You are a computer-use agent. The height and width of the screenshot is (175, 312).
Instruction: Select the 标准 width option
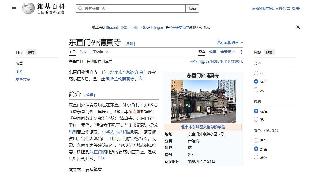256,111
